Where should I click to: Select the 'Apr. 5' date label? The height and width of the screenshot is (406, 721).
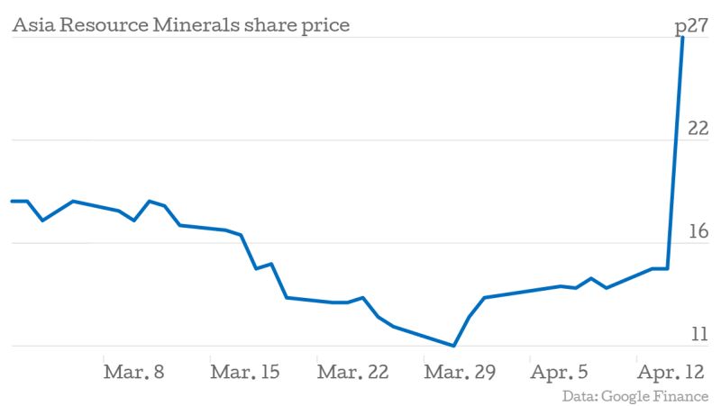(x=558, y=372)
